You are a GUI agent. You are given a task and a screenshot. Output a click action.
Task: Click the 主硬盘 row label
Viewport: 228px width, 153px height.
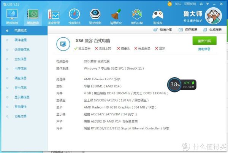(61, 100)
